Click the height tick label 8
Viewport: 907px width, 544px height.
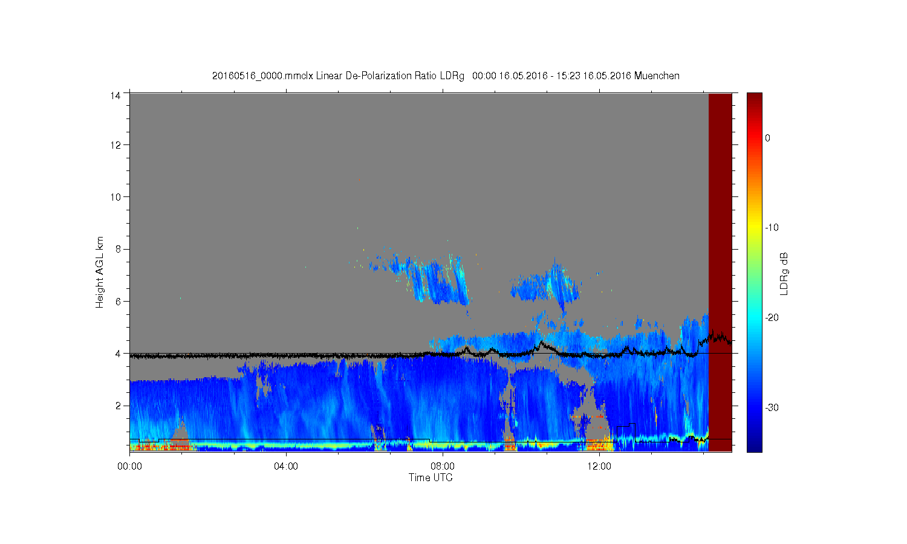(x=118, y=248)
